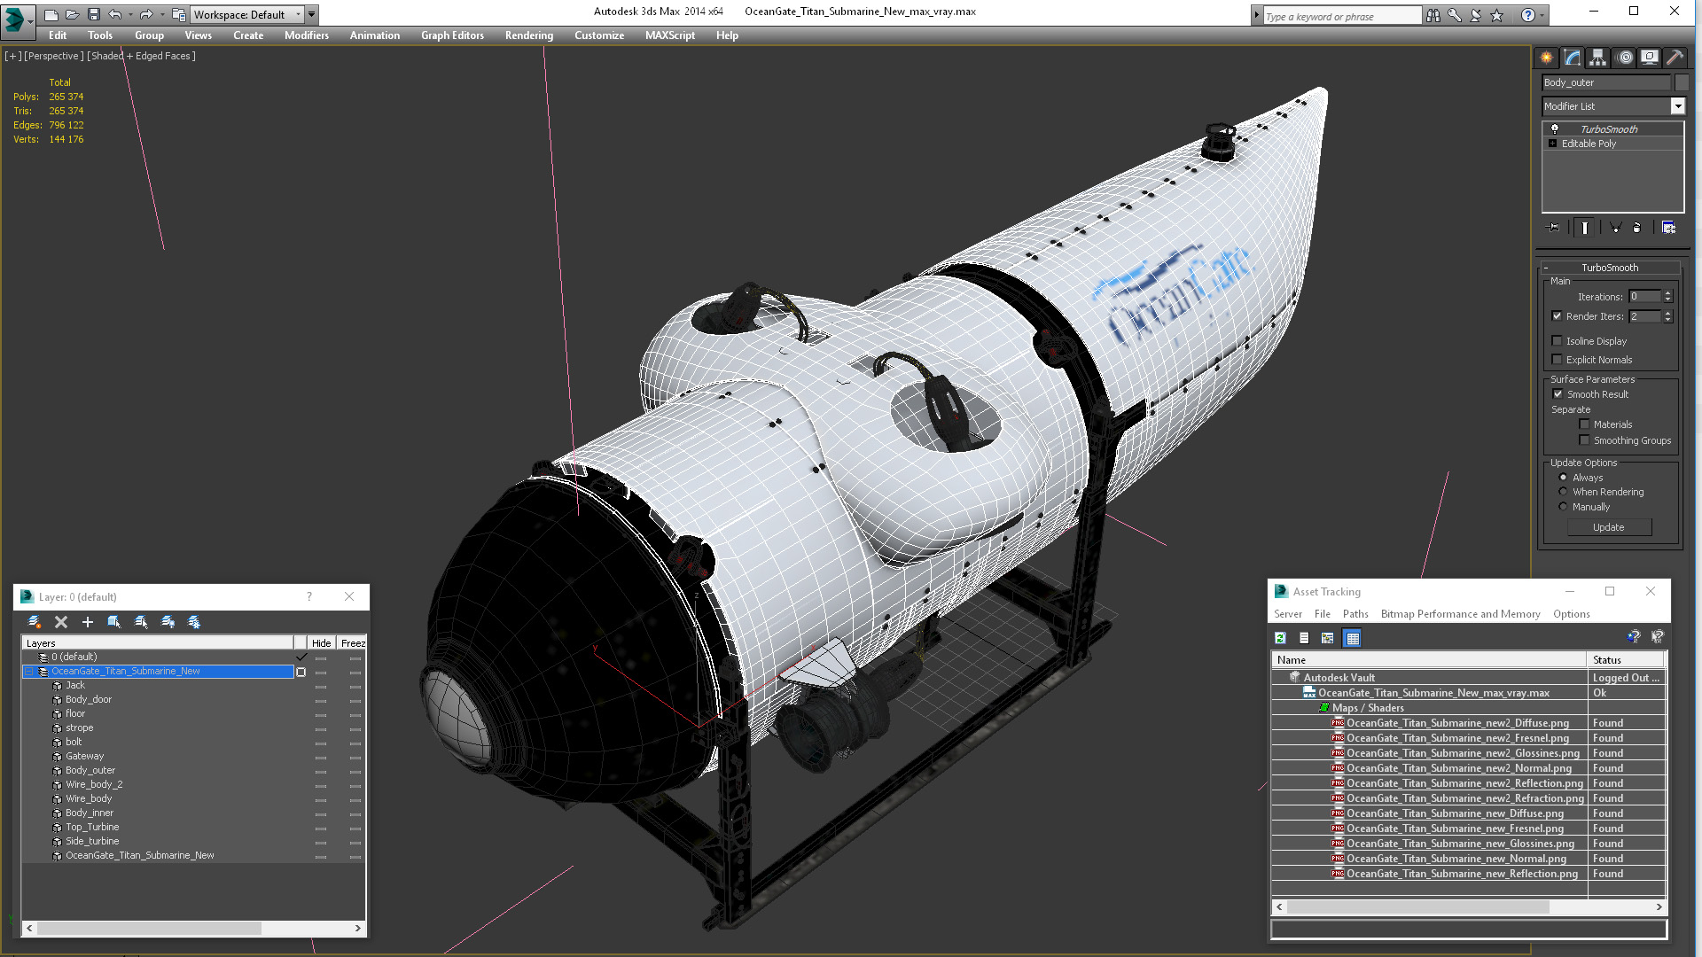The width and height of the screenshot is (1702, 957).
Task: Collapse the TurboSmooth rollout header
Action: (1610, 268)
